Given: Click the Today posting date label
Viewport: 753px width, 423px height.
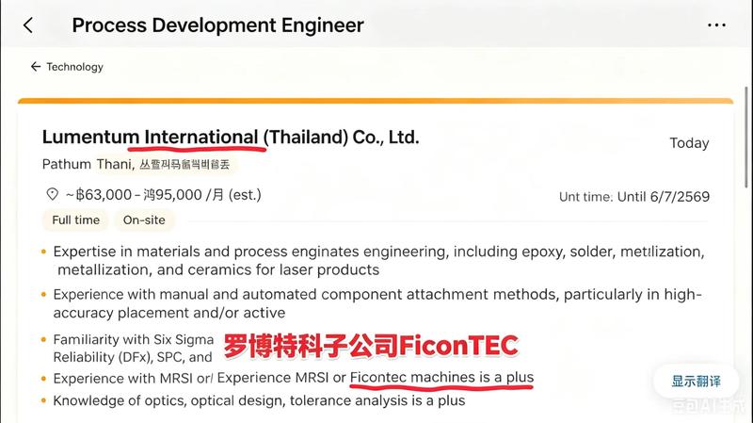Looking at the screenshot, I should tap(689, 143).
